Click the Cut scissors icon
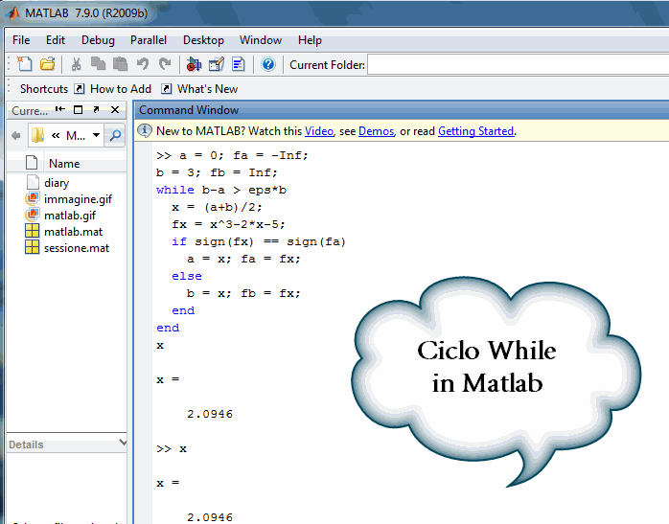The image size is (669, 524). [x=76, y=64]
